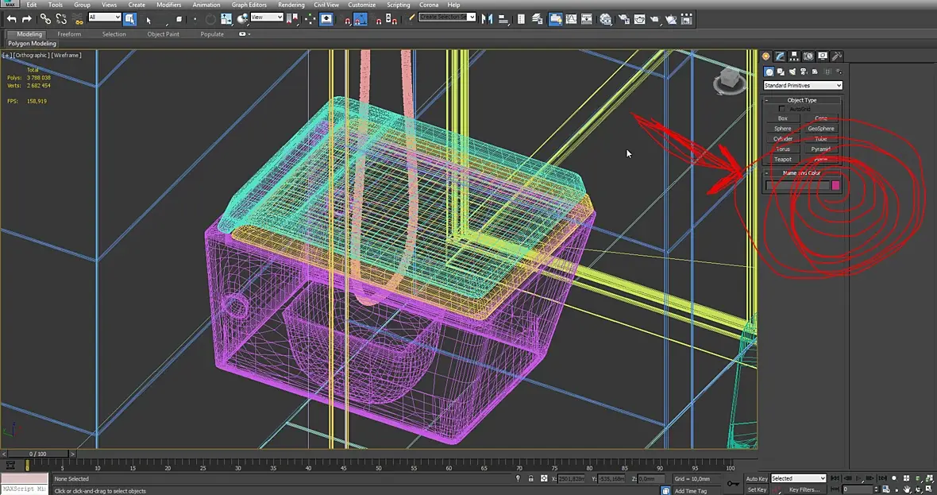937x495 pixels.
Task: Select the Link tool icon
Action: pyautogui.click(x=45, y=18)
